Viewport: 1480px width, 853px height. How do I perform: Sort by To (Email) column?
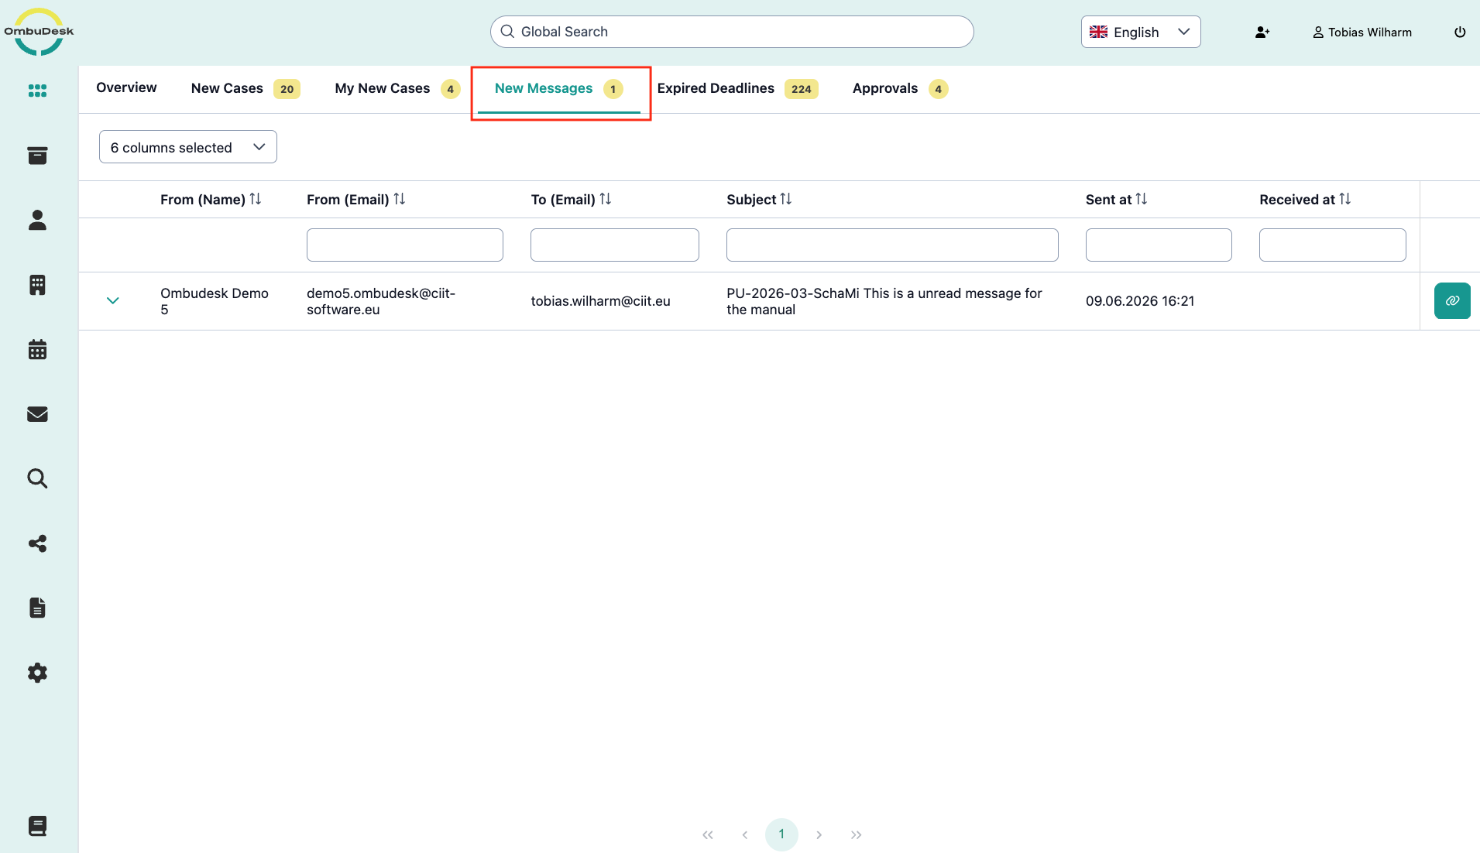click(605, 199)
